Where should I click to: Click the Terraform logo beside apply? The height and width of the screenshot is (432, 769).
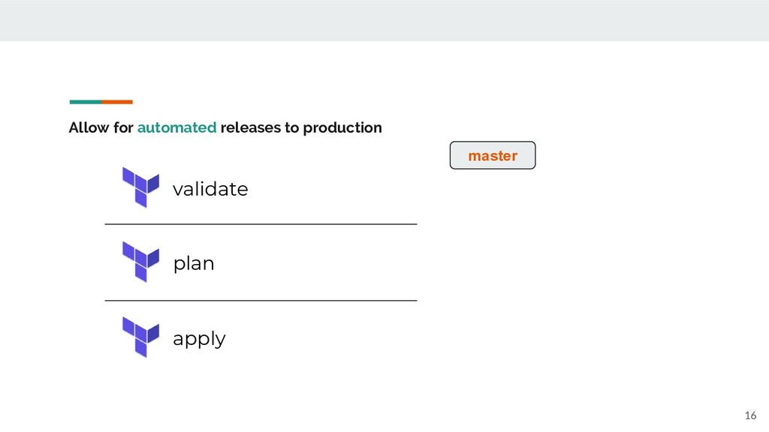point(140,337)
